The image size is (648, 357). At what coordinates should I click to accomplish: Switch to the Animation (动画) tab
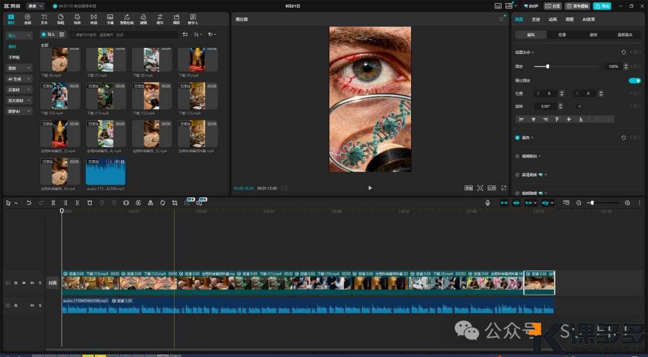pyautogui.click(x=553, y=19)
